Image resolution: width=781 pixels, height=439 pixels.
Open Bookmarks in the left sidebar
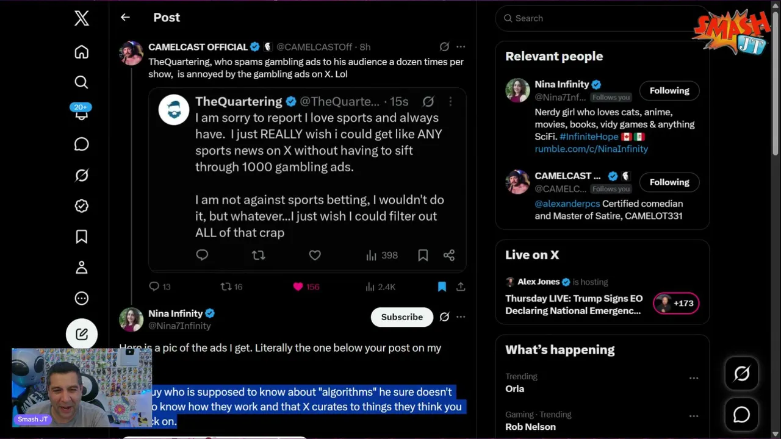pos(81,237)
